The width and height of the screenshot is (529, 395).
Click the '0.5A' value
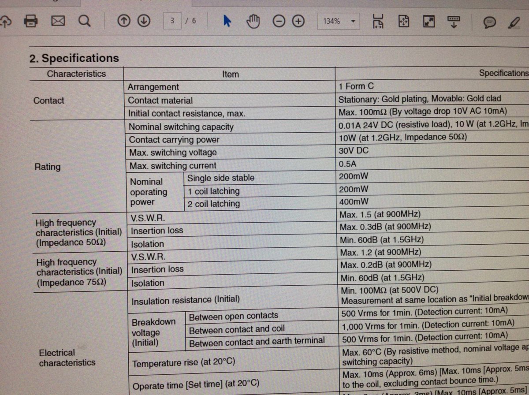pos(348,164)
